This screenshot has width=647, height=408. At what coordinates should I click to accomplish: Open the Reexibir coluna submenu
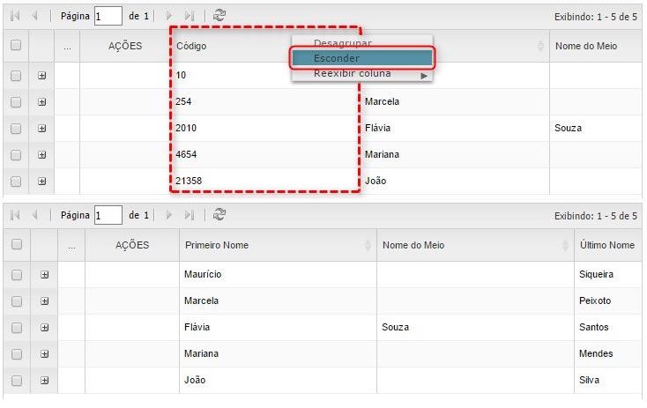click(x=362, y=74)
